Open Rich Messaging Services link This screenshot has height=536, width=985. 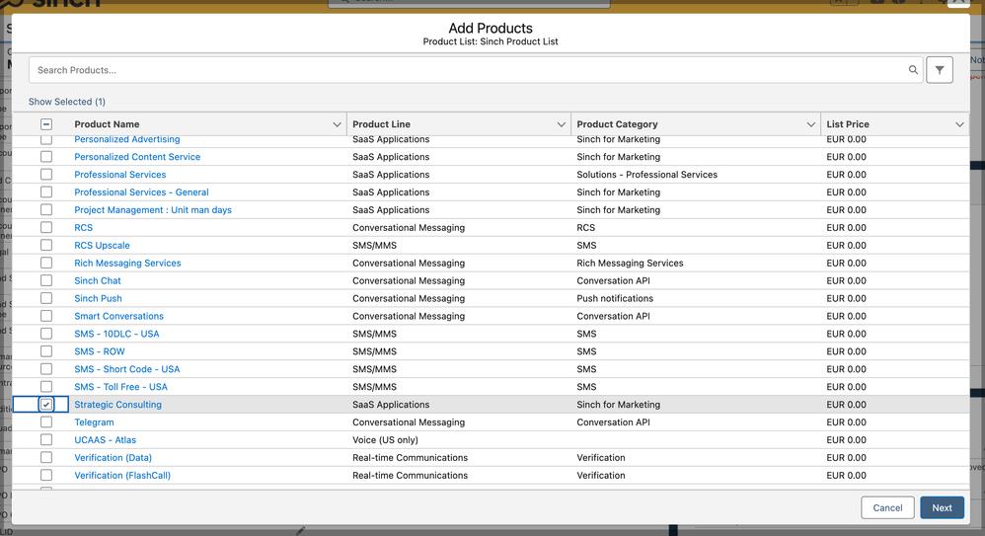pyautogui.click(x=127, y=263)
